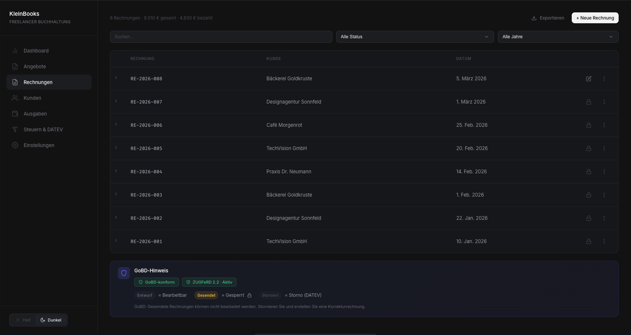Open three-dot menu for Praxis Dr. Neumann invoice

pyautogui.click(x=604, y=172)
